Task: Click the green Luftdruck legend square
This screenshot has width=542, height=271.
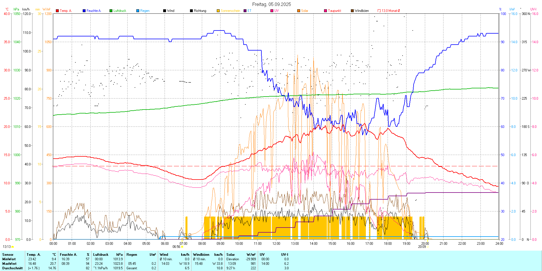Action: click(x=111, y=11)
